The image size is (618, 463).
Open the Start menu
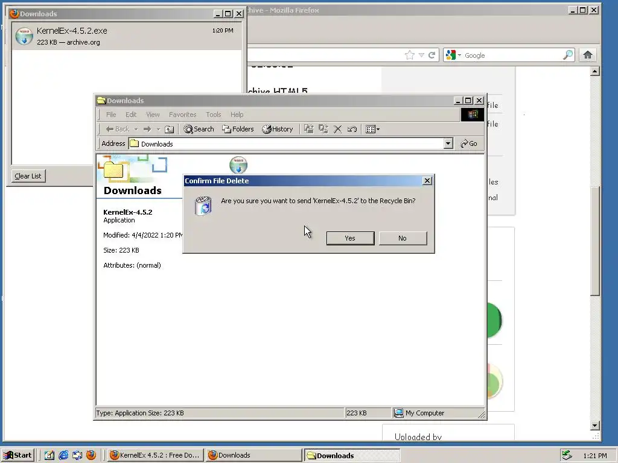pos(18,455)
